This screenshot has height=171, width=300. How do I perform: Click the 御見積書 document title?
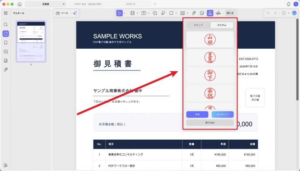click(x=113, y=64)
